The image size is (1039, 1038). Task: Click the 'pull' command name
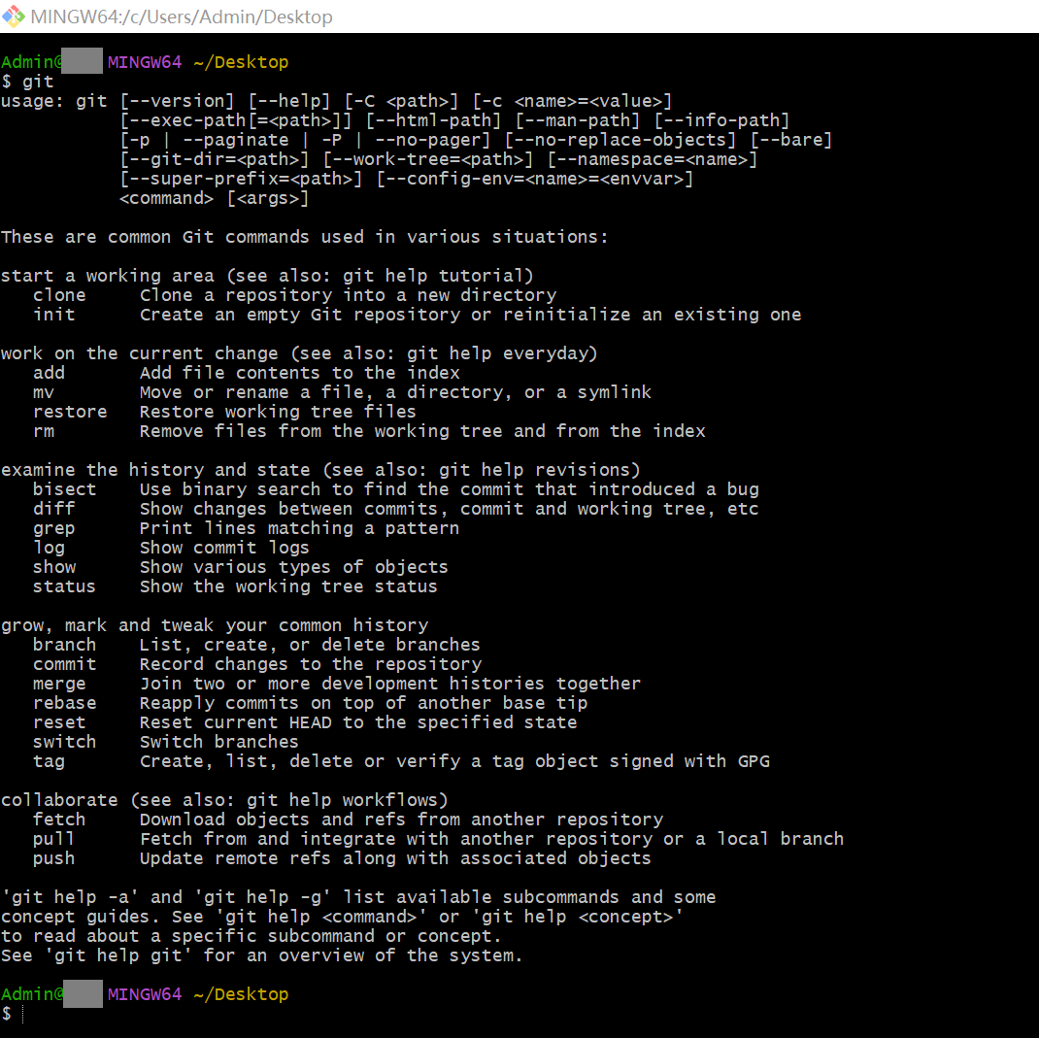pyautogui.click(x=54, y=839)
